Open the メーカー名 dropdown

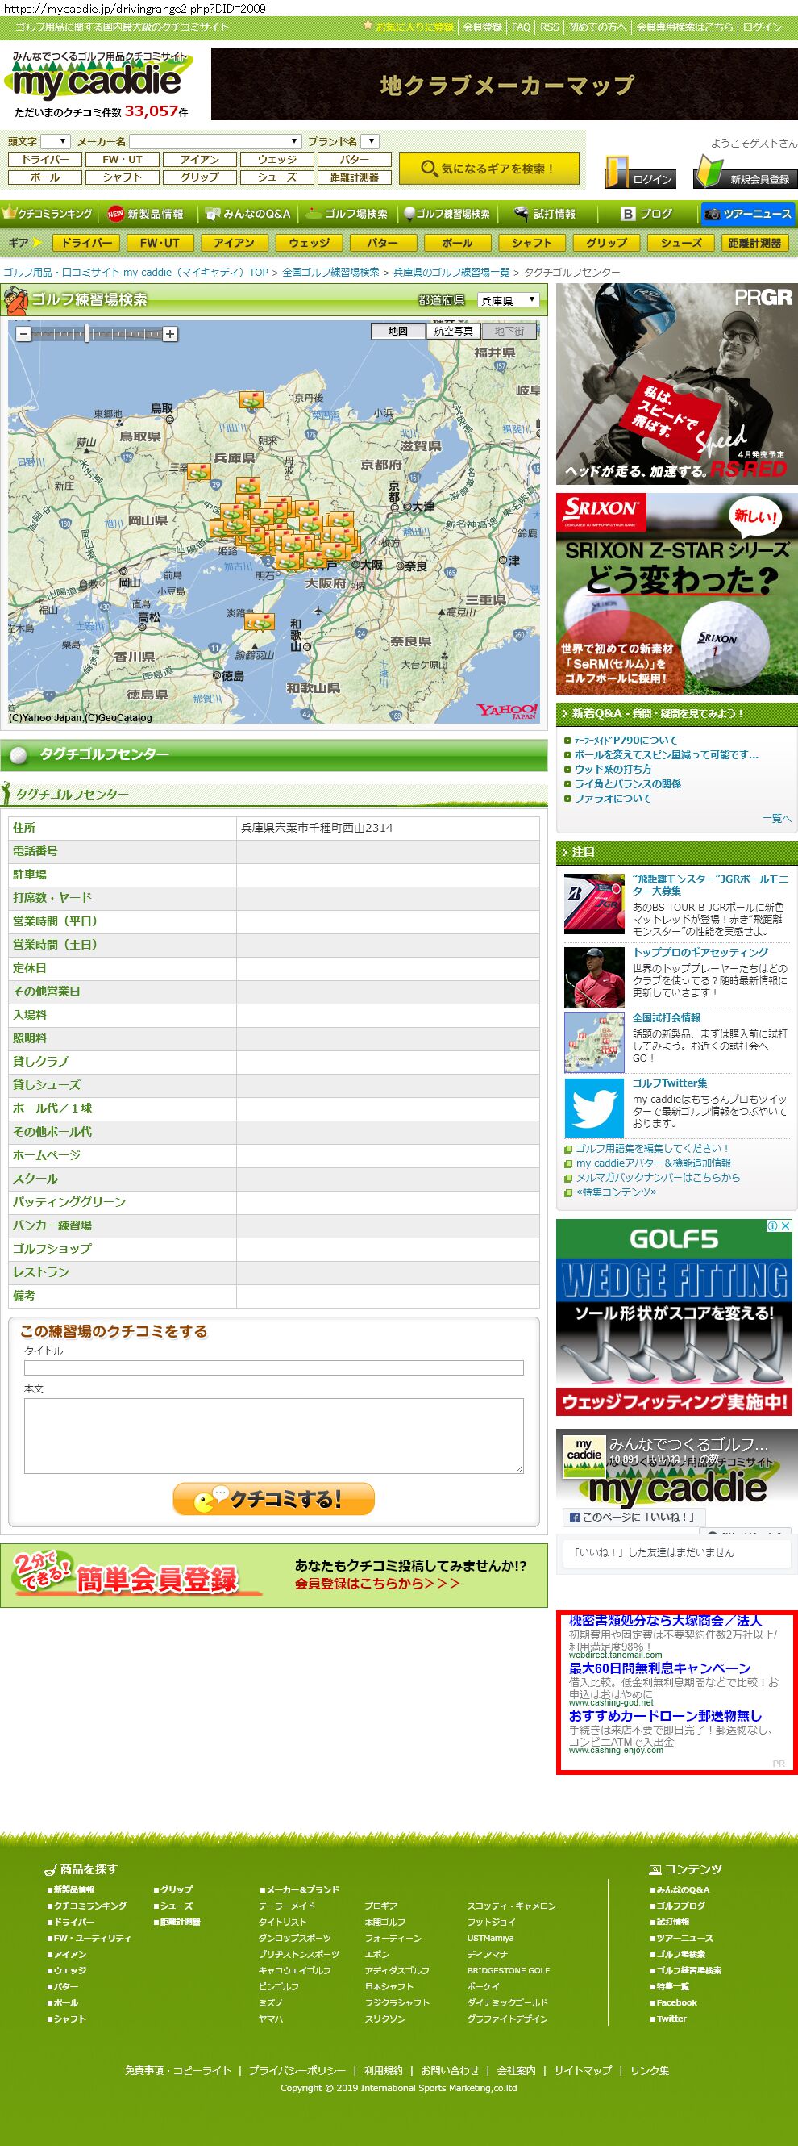click(x=214, y=142)
